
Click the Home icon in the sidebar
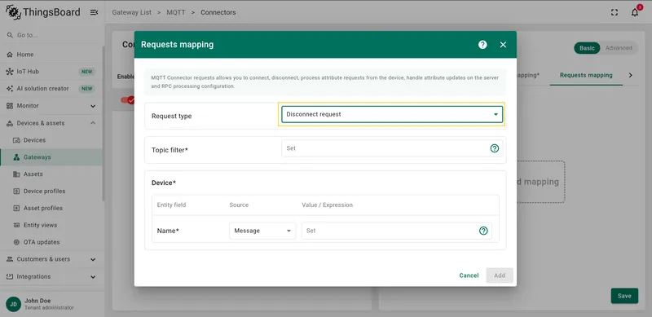pyautogui.click(x=10, y=55)
